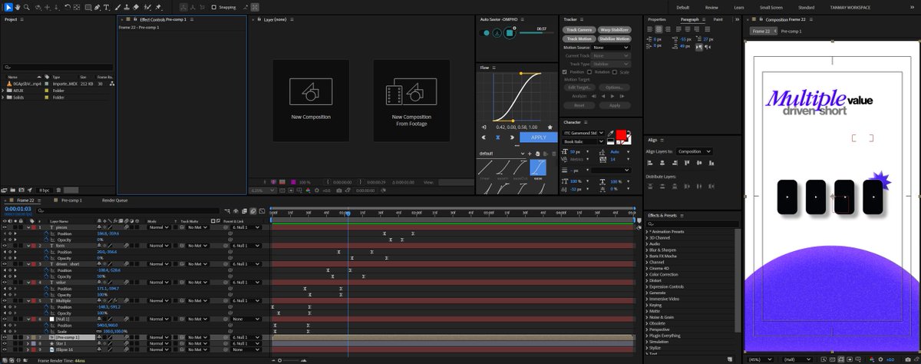Center text in Paragraph panel
Viewport: 921px width, 364px height.
pyautogui.click(x=659, y=28)
